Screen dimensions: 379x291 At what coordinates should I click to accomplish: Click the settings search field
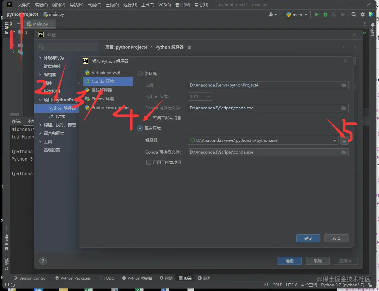[x=67, y=47]
